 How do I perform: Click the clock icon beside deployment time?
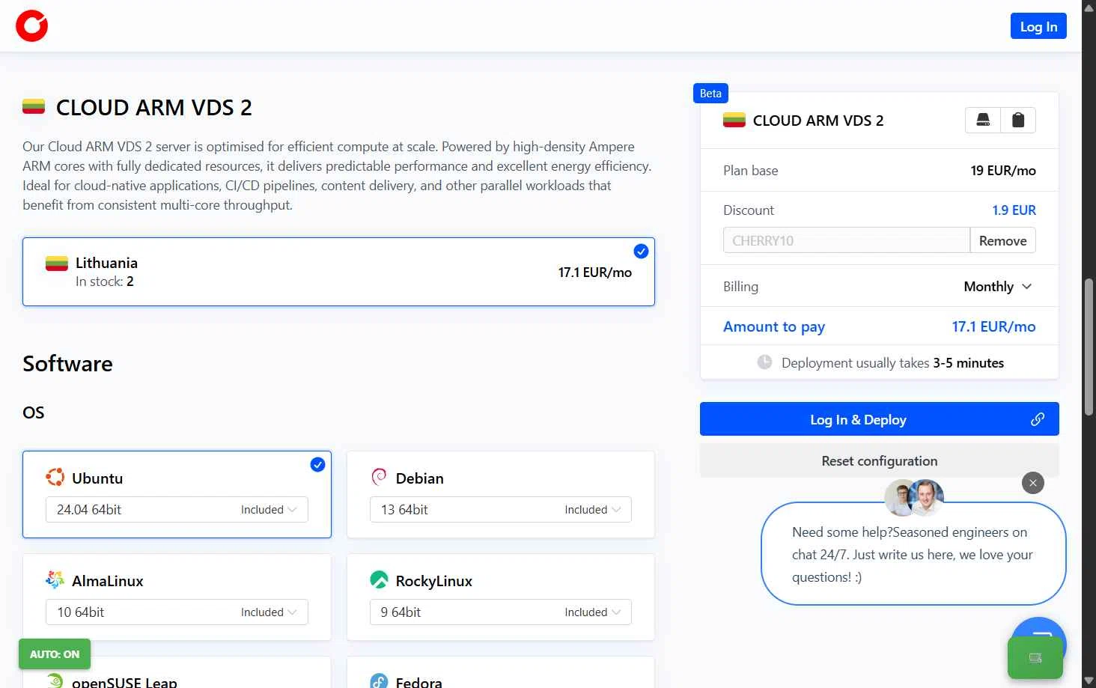coord(764,362)
